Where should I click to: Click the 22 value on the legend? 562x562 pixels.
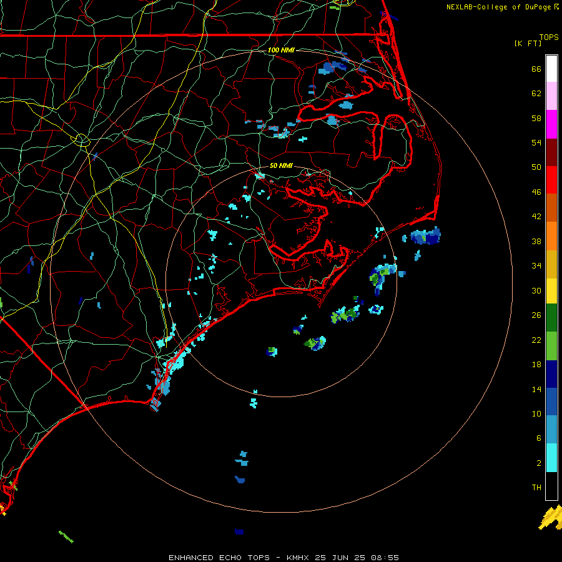pos(536,340)
